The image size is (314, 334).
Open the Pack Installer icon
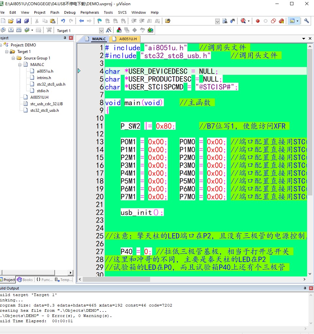(x=150, y=30)
